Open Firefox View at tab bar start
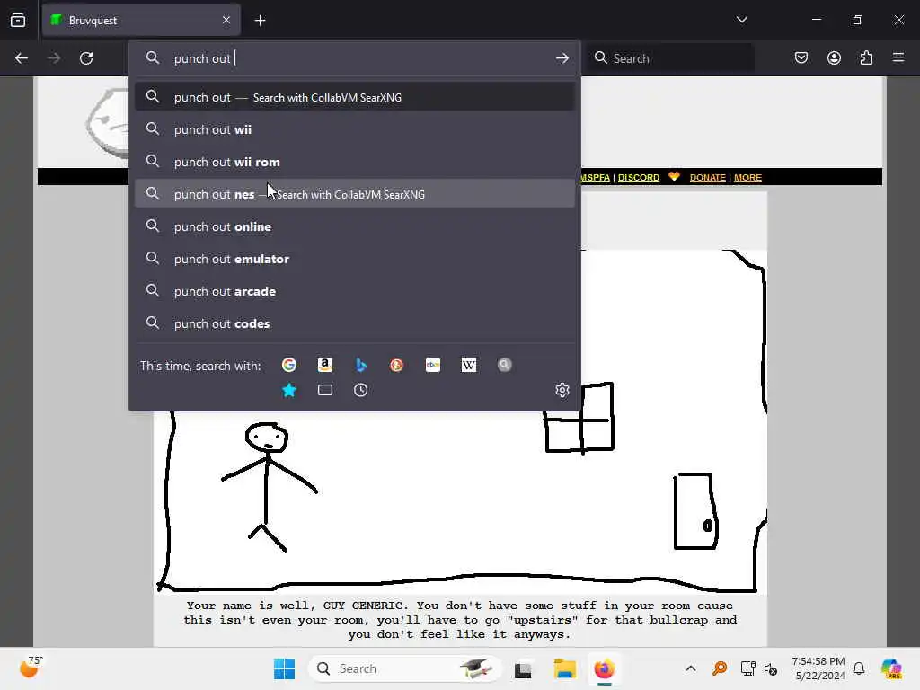 tap(18, 21)
